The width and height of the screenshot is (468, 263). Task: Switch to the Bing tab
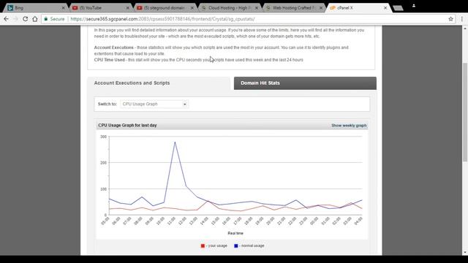click(36, 8)
